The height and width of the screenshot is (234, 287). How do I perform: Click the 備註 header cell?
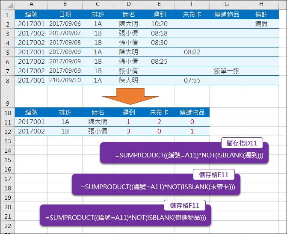pyautogui.click(x=261, y=15)
